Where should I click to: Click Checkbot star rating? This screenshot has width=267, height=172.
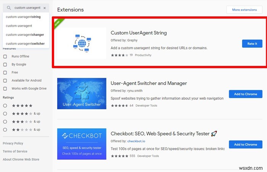coord(119,156)
